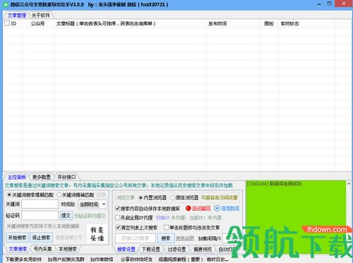Click 临时日志 in status bar
This screenshot has height=263, width=353.
[x=217, y=259]
